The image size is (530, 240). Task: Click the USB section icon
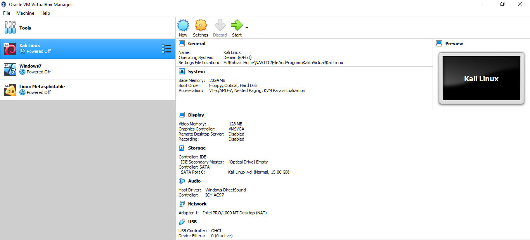[x=182, y=221]
